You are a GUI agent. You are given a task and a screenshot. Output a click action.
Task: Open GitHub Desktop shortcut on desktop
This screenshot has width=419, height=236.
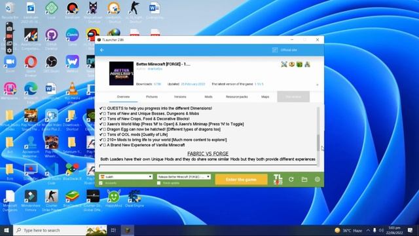pyautogui.click(x=52, y=38)
